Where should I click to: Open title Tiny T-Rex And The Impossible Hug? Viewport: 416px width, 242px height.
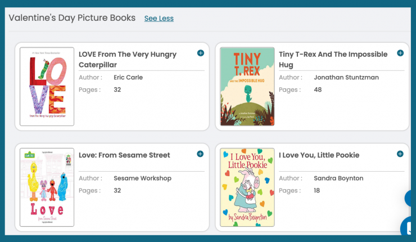[333, 60]
